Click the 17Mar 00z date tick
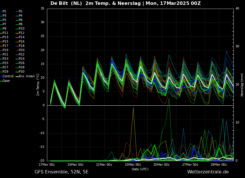Image resolution: width=245 pixels, height=178 pixels. (47, 165)
